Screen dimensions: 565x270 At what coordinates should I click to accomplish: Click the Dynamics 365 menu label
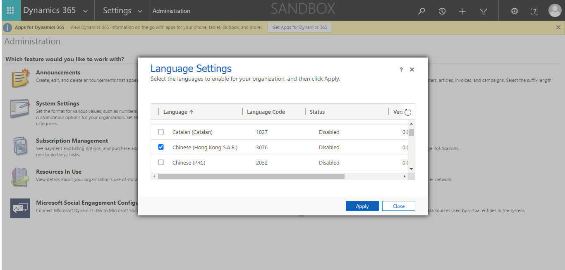50,10
